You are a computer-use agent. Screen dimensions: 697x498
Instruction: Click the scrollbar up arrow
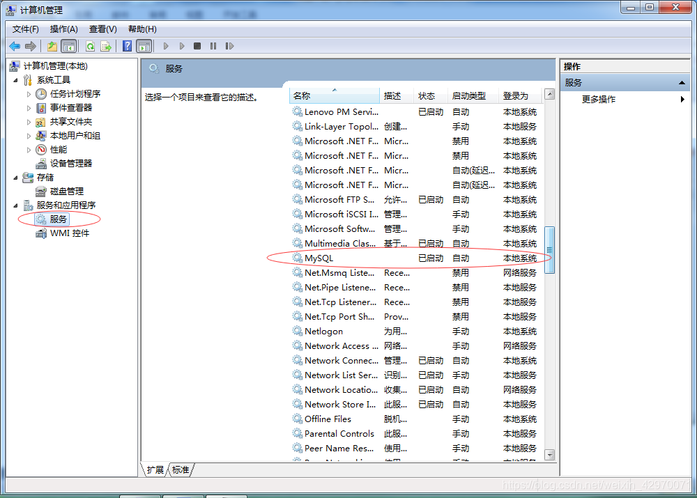[549, 94]
